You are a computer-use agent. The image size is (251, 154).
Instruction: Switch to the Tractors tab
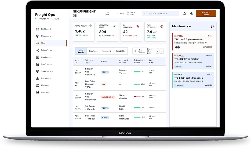click(x=93, y=51)
